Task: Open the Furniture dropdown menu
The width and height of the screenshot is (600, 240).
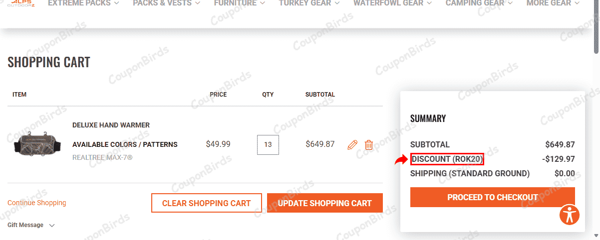Action: [240, 3]
